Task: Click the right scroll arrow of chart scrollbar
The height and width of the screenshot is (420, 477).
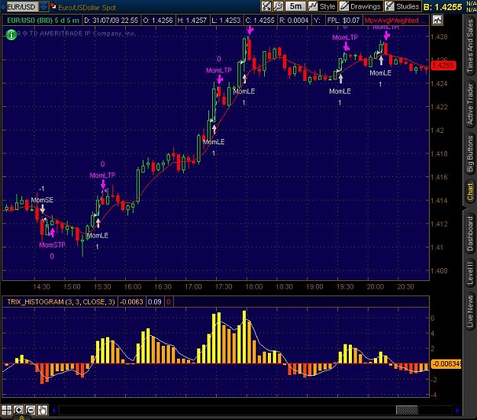Action: [x=457, y=411]
